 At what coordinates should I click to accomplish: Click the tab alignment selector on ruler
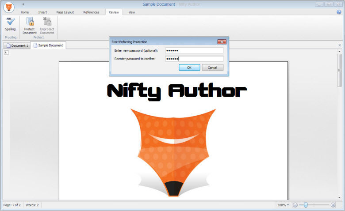tap(6, 53)
